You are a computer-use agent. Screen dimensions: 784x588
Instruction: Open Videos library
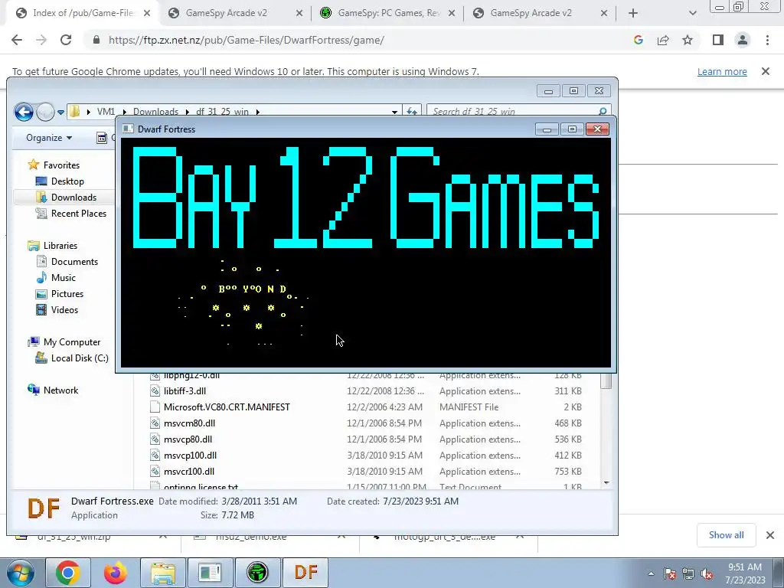64,309
